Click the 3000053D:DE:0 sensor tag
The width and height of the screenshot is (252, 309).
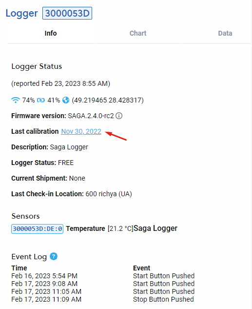38,229
